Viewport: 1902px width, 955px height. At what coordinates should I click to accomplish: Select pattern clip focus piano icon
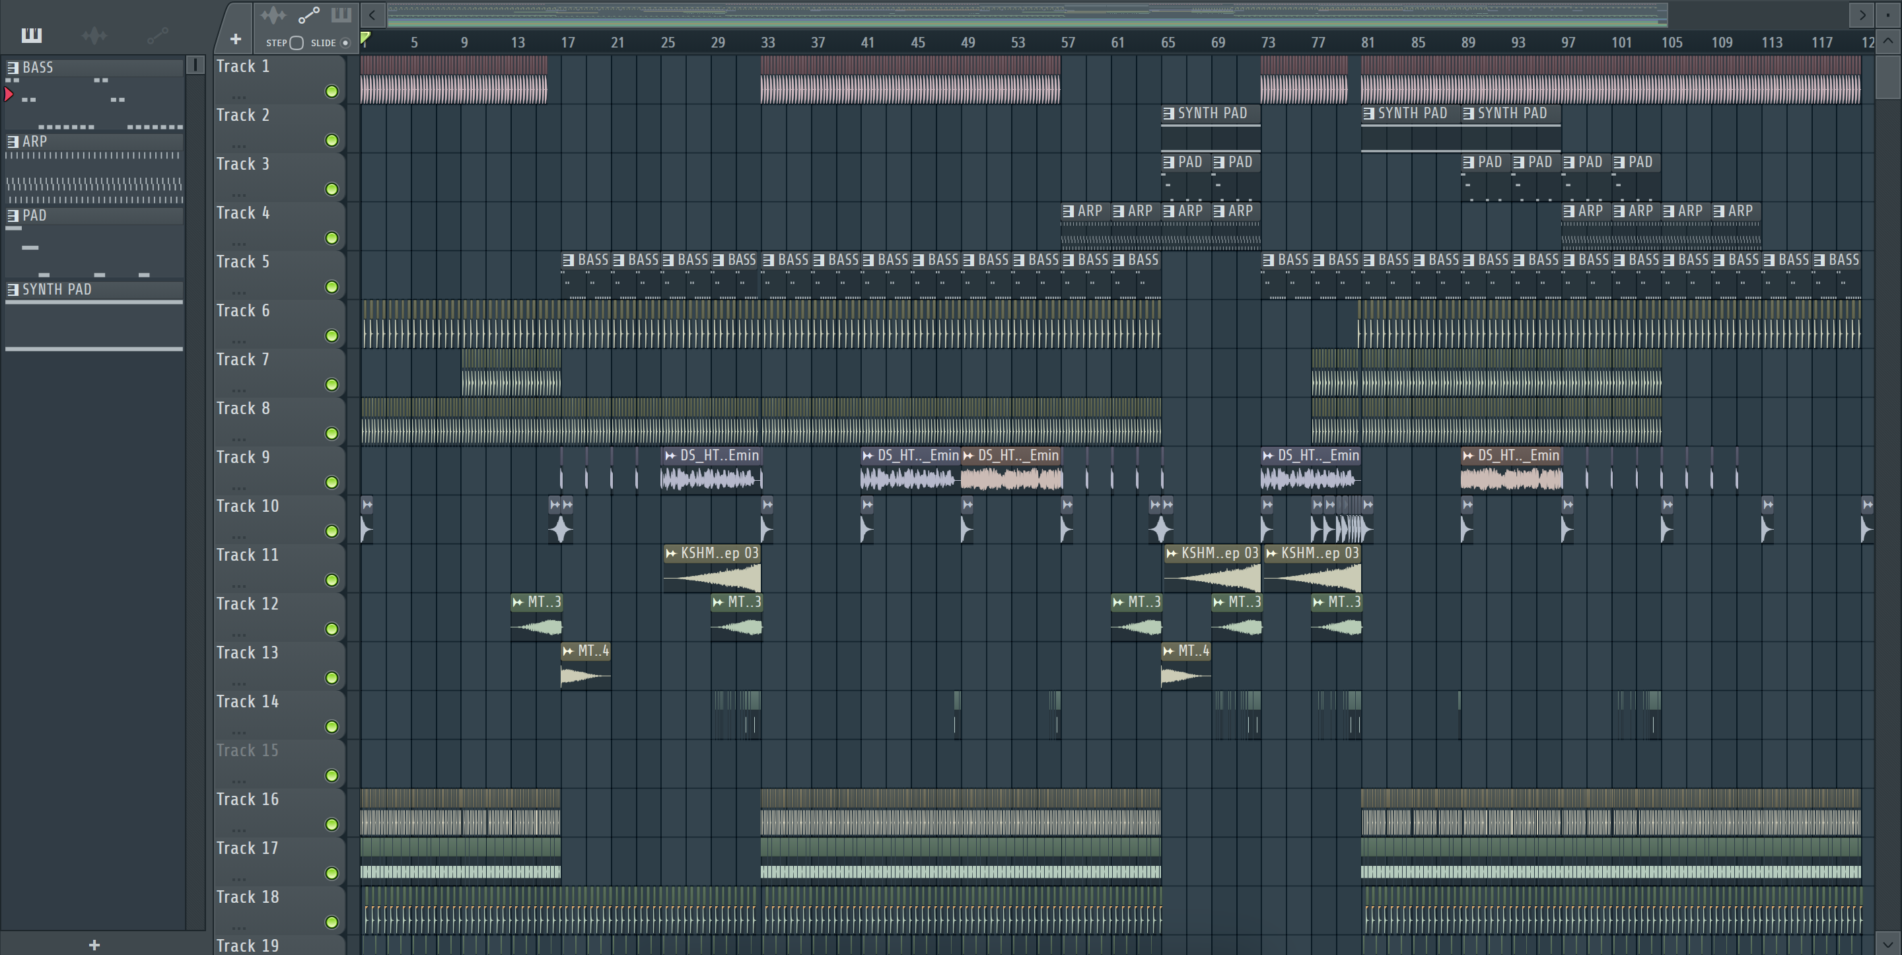click(x=341, y=15)
